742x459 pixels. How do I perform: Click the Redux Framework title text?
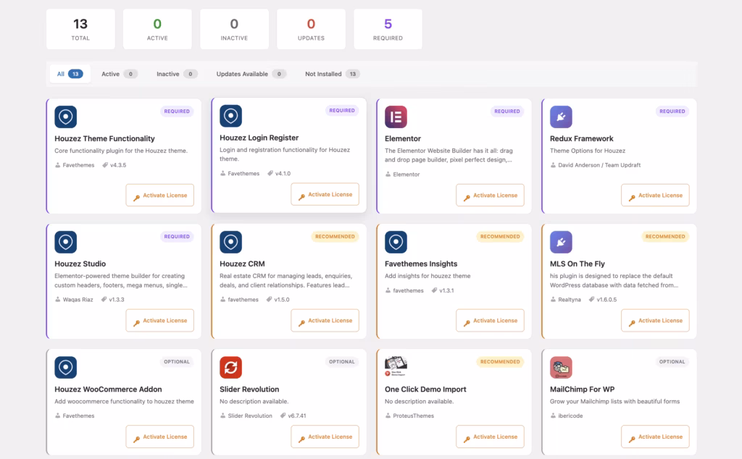pyautogui.click(x=582, y=138)
